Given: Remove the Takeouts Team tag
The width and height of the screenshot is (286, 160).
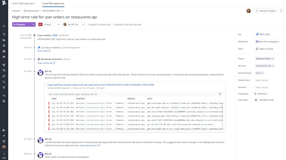Looking at the screenshot, I should tap(273, 59).
